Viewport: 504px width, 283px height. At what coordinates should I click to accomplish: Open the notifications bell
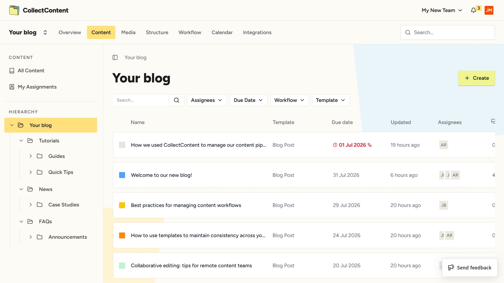click(473, 10)
